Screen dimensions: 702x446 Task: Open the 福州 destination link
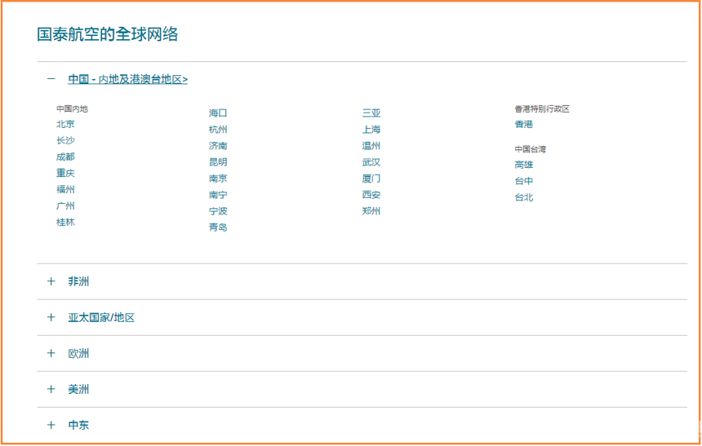pyautogui.click(x=65, y=190)
